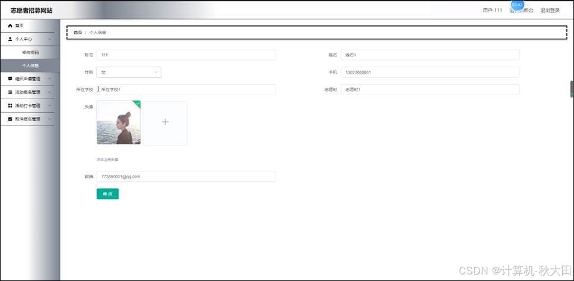Viewport: 574px width, 281px height.
Task: Click the teal 修改 button
Action: [108, 194]
